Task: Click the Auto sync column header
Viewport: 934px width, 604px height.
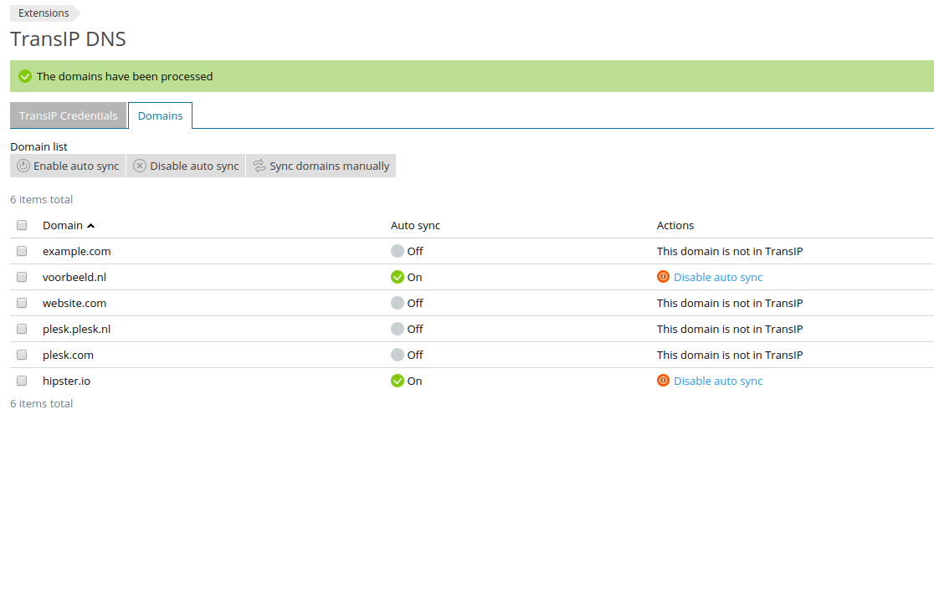Action: tap(415, 225)
